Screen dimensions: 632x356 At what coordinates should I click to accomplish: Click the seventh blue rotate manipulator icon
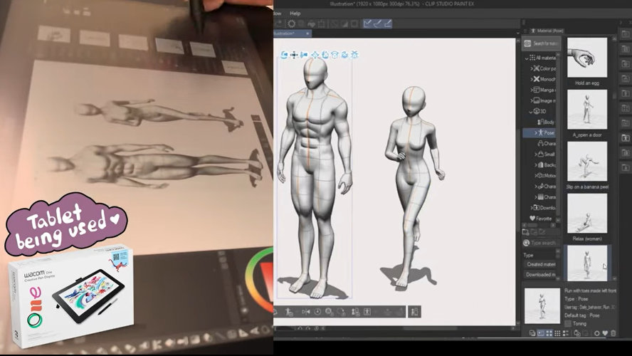pyautogui.click(x=344, y=55)
